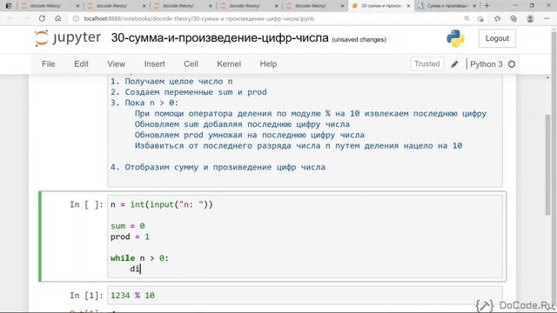Screen dimensions: 557x313
Task: Click the 'In [ ]:' prompt of active cell
Action: pyautogui.click(x=86, y=204)
